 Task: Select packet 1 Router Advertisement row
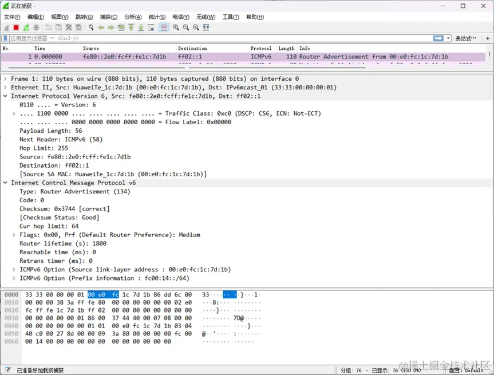(243, 57)
